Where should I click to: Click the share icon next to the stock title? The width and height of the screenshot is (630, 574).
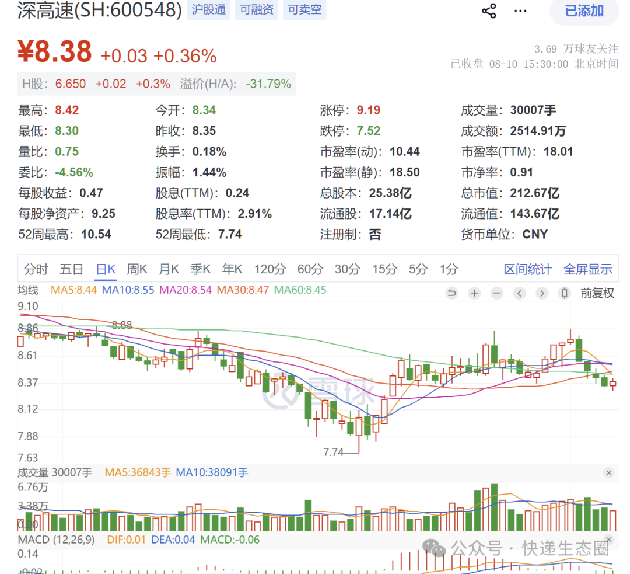click(489, 11)
